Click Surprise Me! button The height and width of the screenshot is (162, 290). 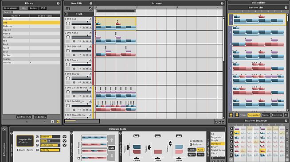[25, 141]
